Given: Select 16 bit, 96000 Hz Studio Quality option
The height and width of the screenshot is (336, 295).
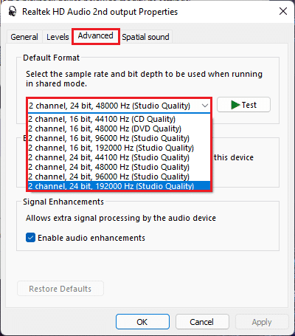Looking at the screenshot, I should [119, 138].
